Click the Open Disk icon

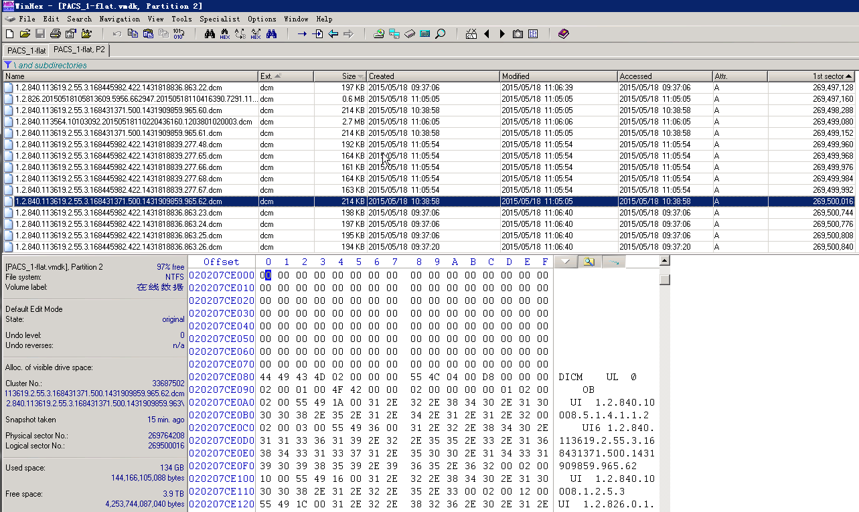tap(378, 33)
